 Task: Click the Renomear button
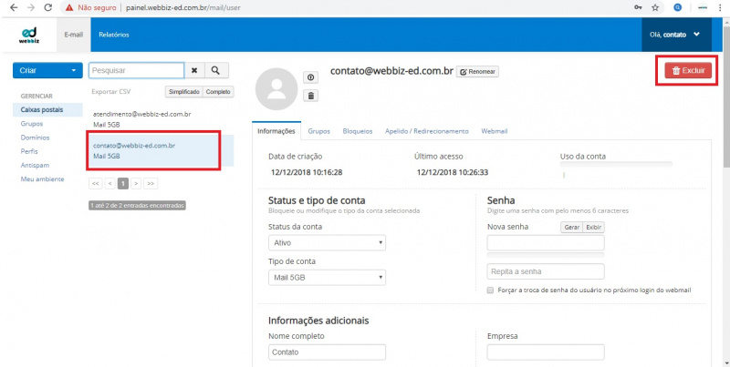point(477,71)
